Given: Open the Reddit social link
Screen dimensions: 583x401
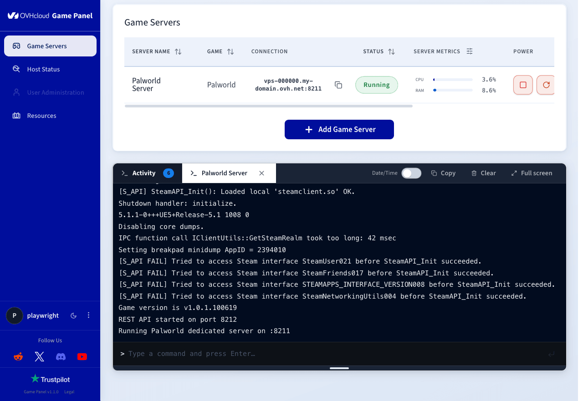Looking at the screenshot, I should pyautogui.click(x=18, y=357).
